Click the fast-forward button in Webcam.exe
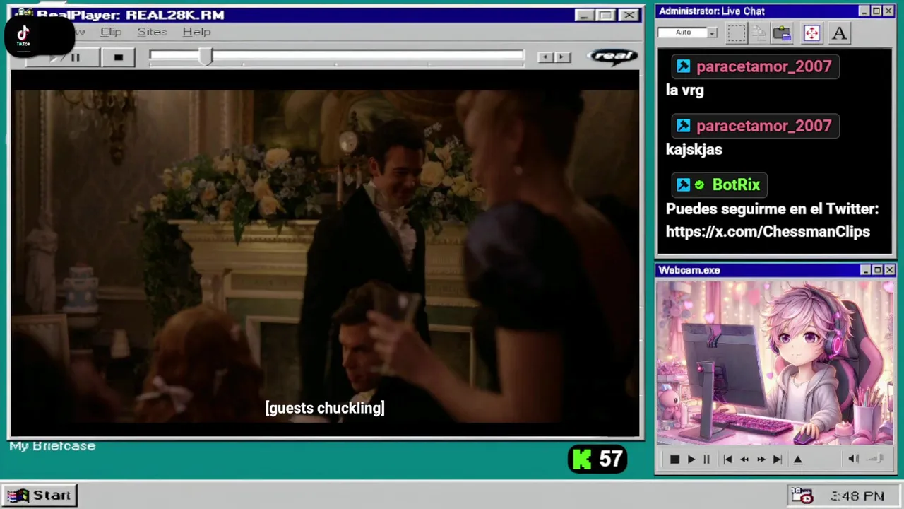 (761, 460)
